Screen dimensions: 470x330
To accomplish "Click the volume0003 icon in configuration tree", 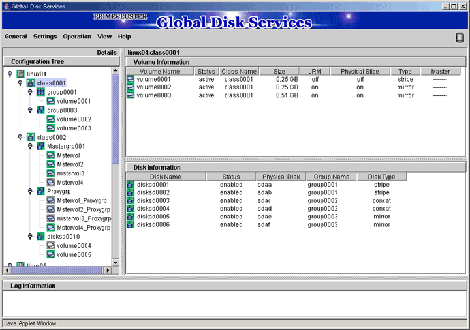I will [x=51, y=128].
